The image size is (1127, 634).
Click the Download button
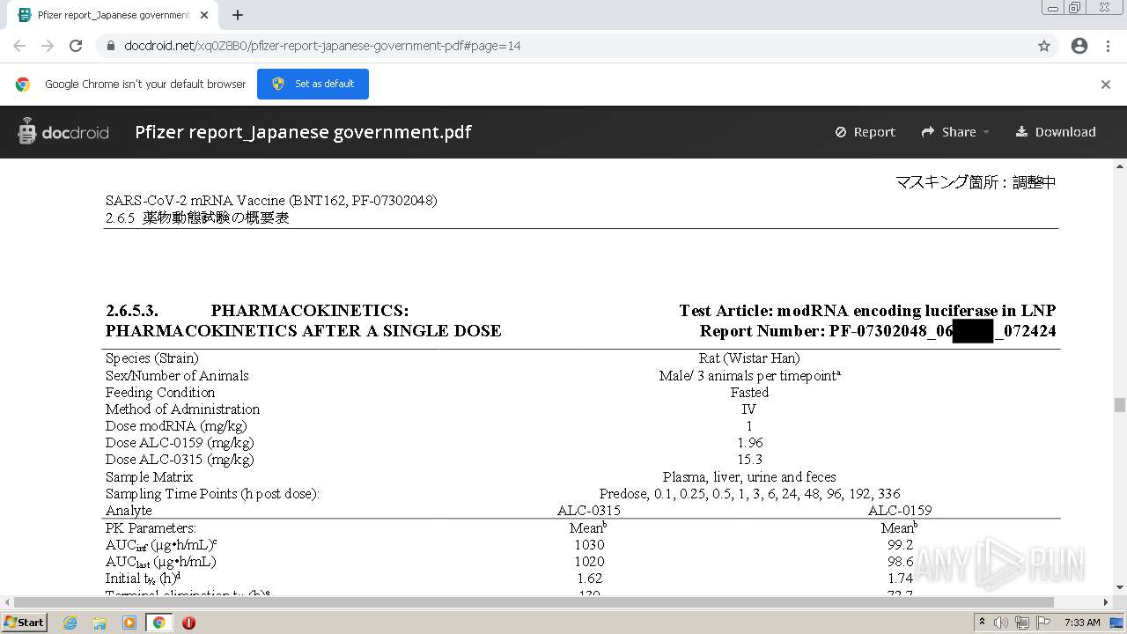[1056, 132]
